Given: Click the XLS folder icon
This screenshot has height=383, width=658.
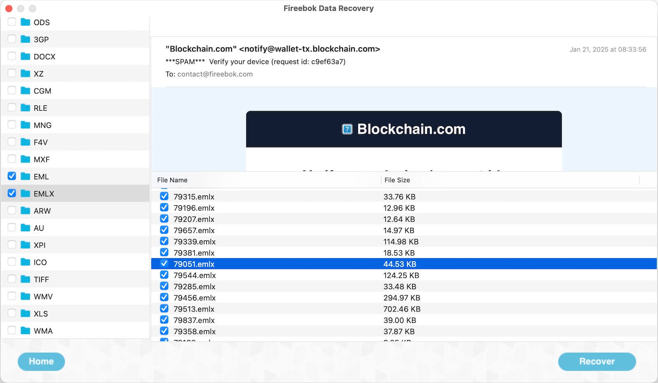Looking at the screenshot, I should click(x=25, y=313).
